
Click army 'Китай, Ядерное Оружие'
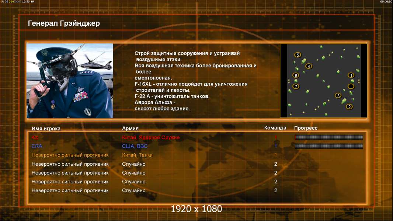(151, 137)
